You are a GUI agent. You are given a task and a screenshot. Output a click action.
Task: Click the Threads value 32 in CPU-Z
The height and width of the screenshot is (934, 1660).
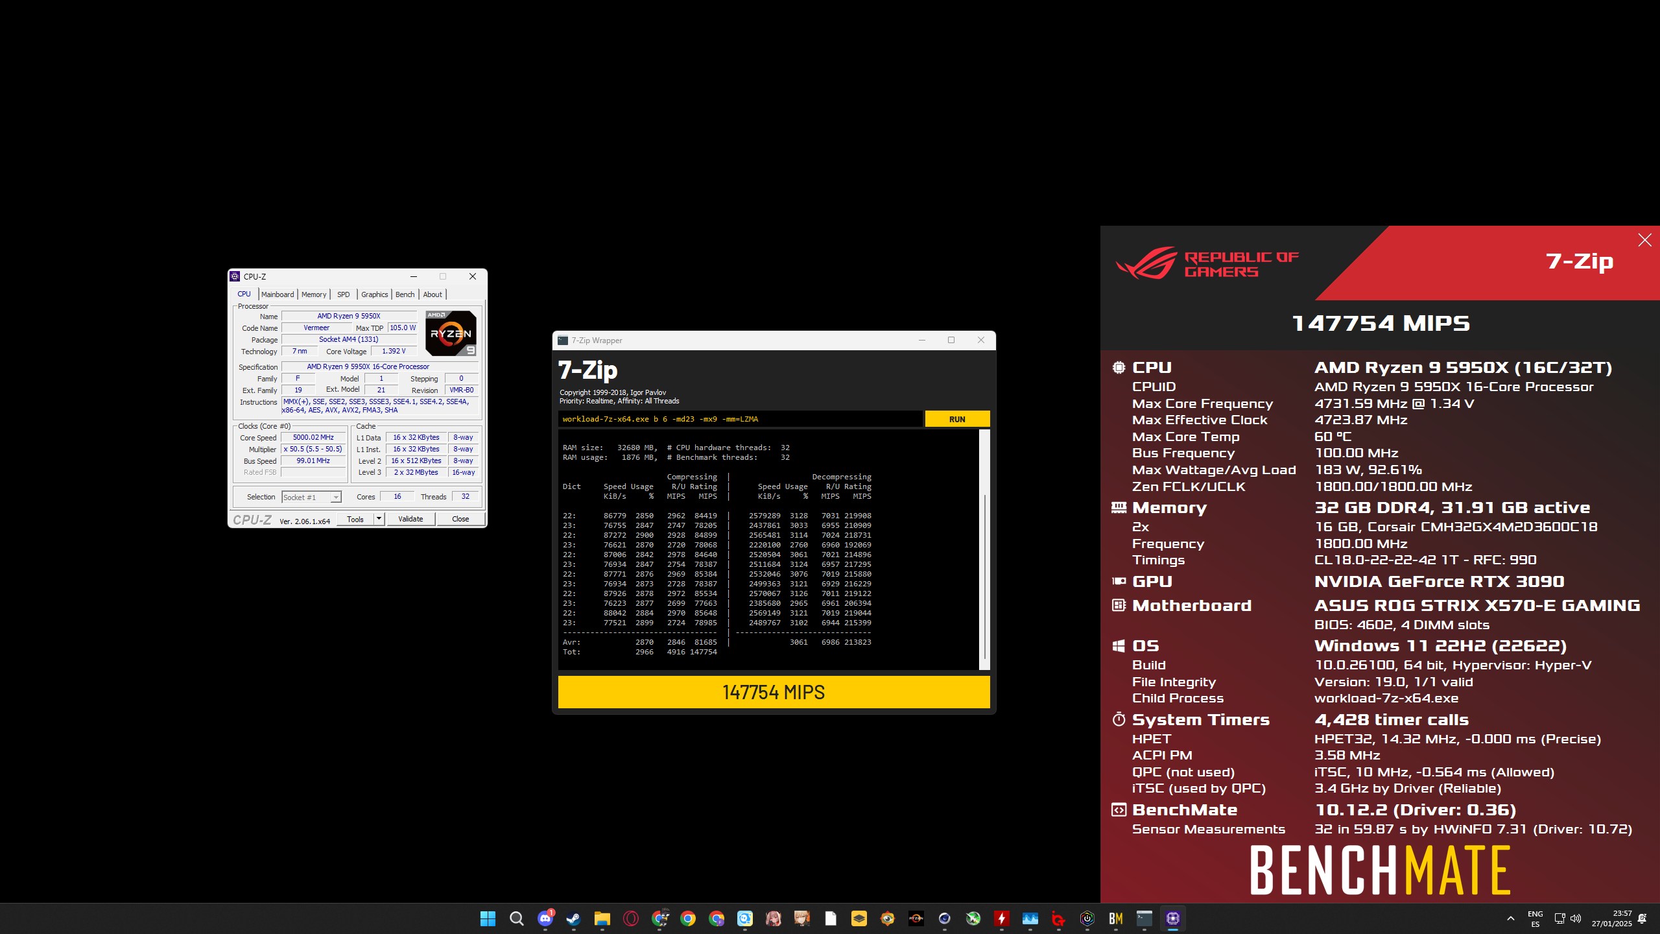466,496
